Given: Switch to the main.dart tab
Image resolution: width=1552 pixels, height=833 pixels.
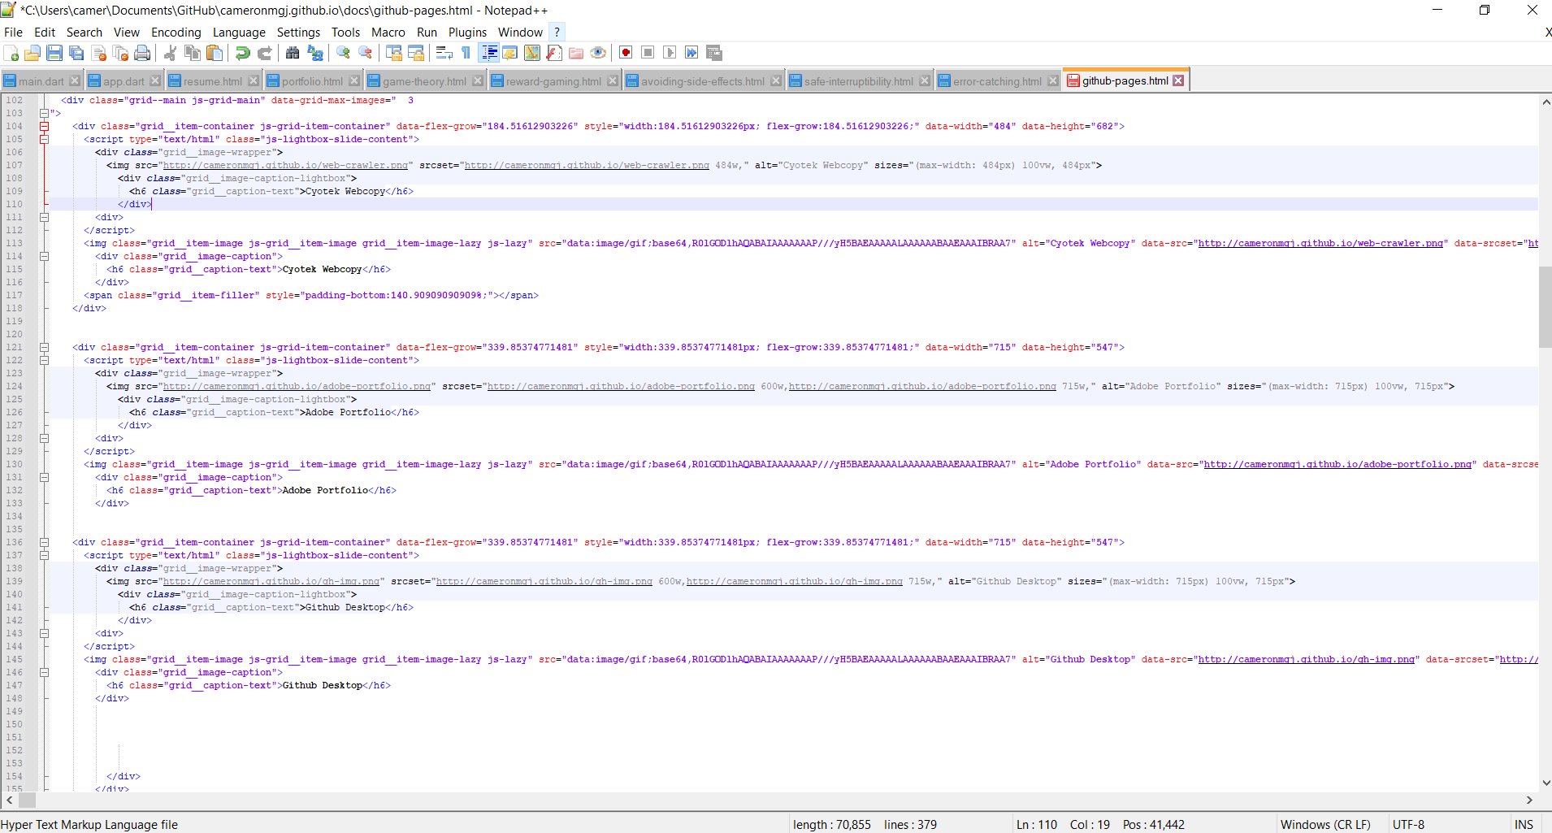Looking at the screenshot, I should pos(41,81).
